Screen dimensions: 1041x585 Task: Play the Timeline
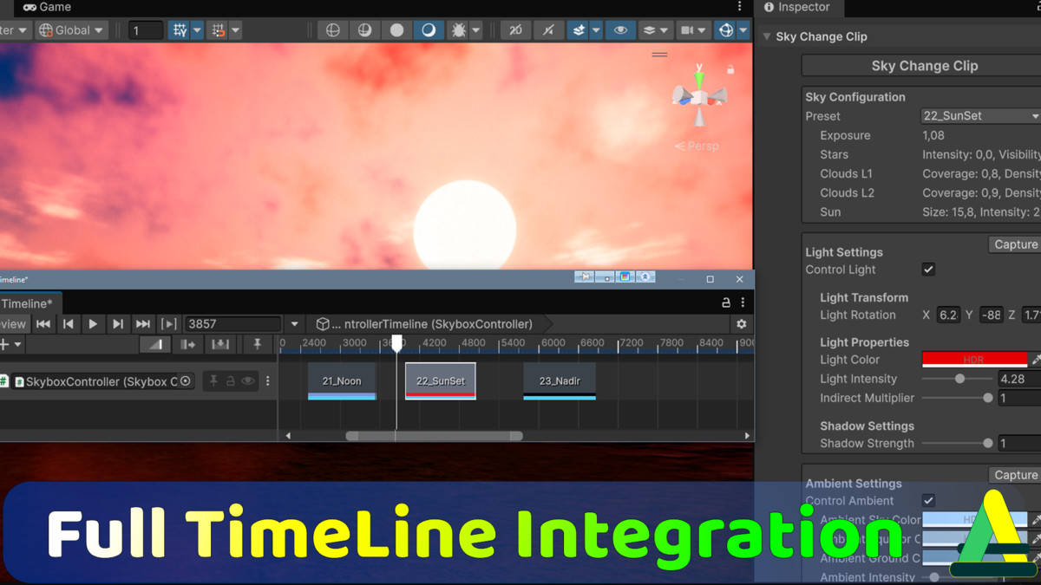click(93, 324)
